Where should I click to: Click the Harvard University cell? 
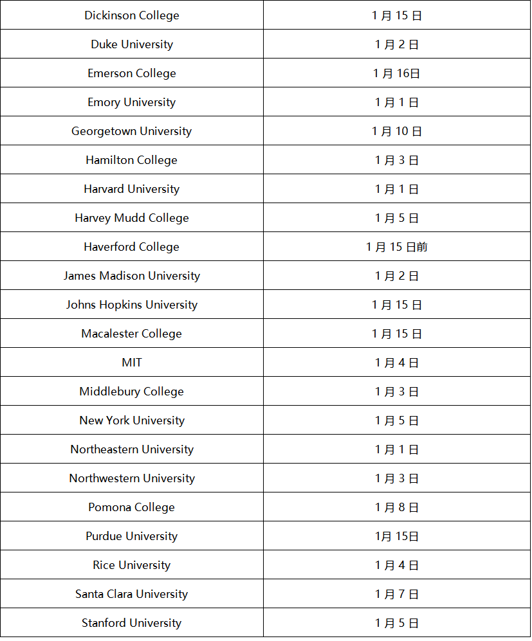coord(132,189)
